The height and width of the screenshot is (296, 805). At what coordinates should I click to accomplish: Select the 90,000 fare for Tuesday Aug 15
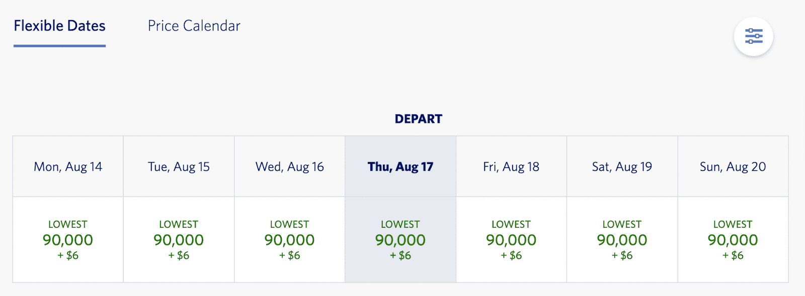tap(179, 239)
